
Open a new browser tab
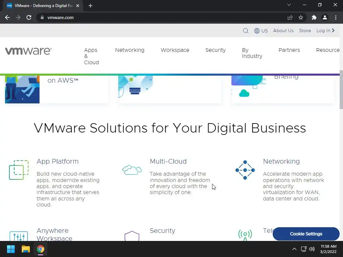coord(90,6)
